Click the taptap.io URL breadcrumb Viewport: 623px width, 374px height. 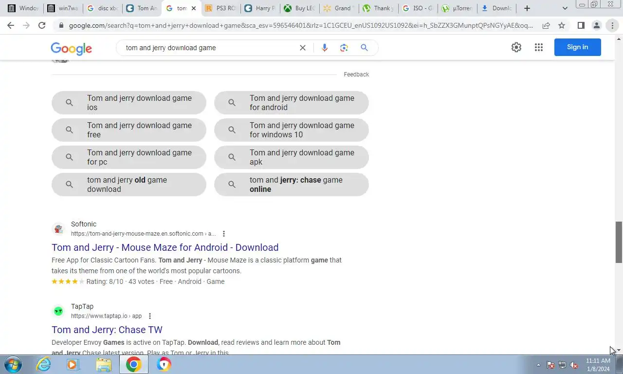[x=106, y=316]
